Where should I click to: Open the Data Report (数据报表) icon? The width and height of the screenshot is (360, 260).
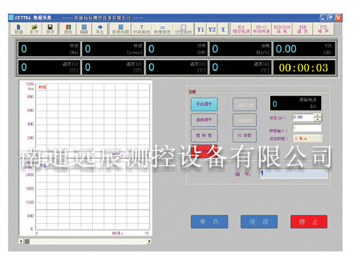pyautogui.click(x=163, y=29)
